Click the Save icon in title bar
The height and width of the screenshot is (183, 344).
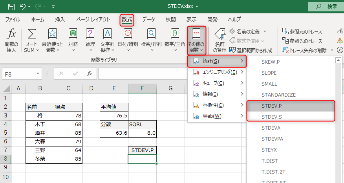pyautogui.click(x=11, y=7)
